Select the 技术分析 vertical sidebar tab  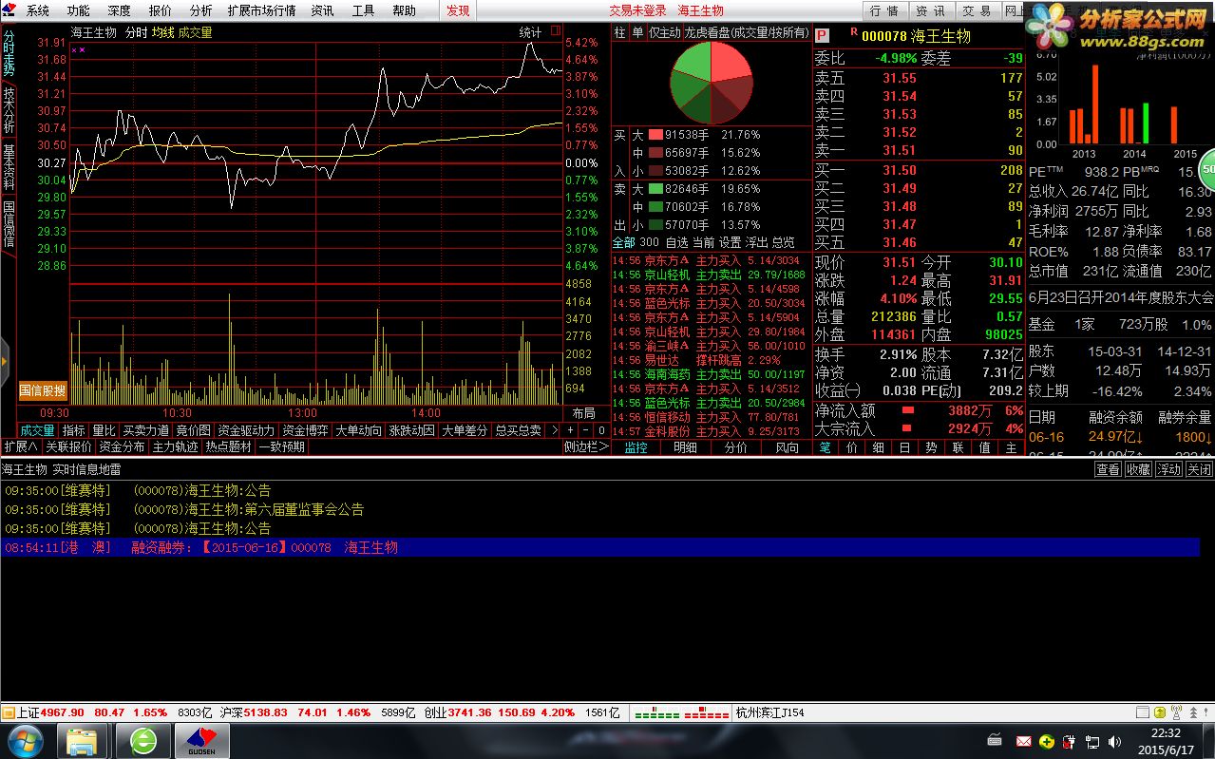(x=9, y=110)
